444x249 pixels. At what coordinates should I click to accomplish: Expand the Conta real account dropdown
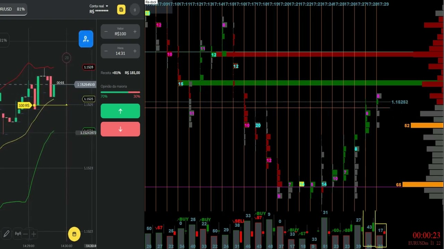[99, 6]
